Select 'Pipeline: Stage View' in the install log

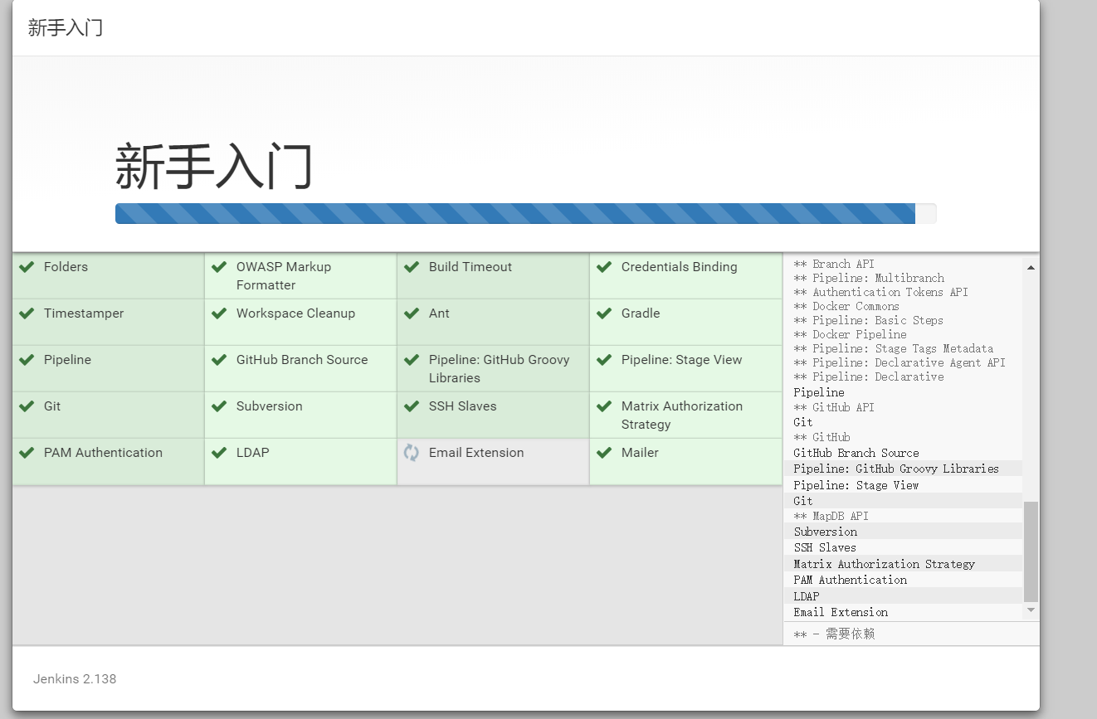pyautogui.click(x=856, y=485)
